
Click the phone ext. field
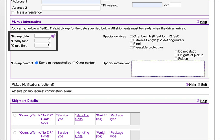coord(176,5)
